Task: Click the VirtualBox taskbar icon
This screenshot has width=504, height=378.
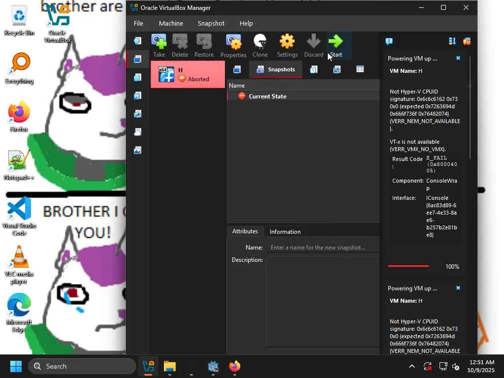Action: click(148, 366)
